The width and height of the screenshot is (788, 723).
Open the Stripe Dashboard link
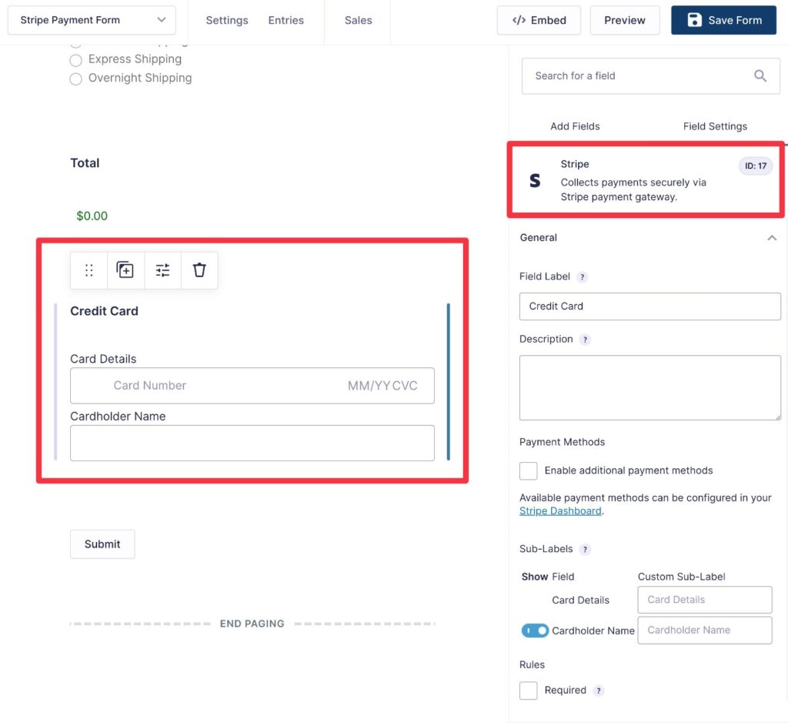click(560, 510)
